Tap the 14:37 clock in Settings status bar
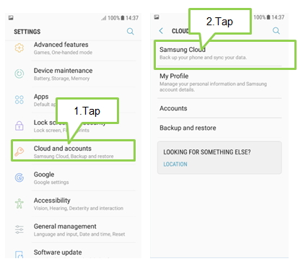Screen dimensions: 298x269 [132, 18]
